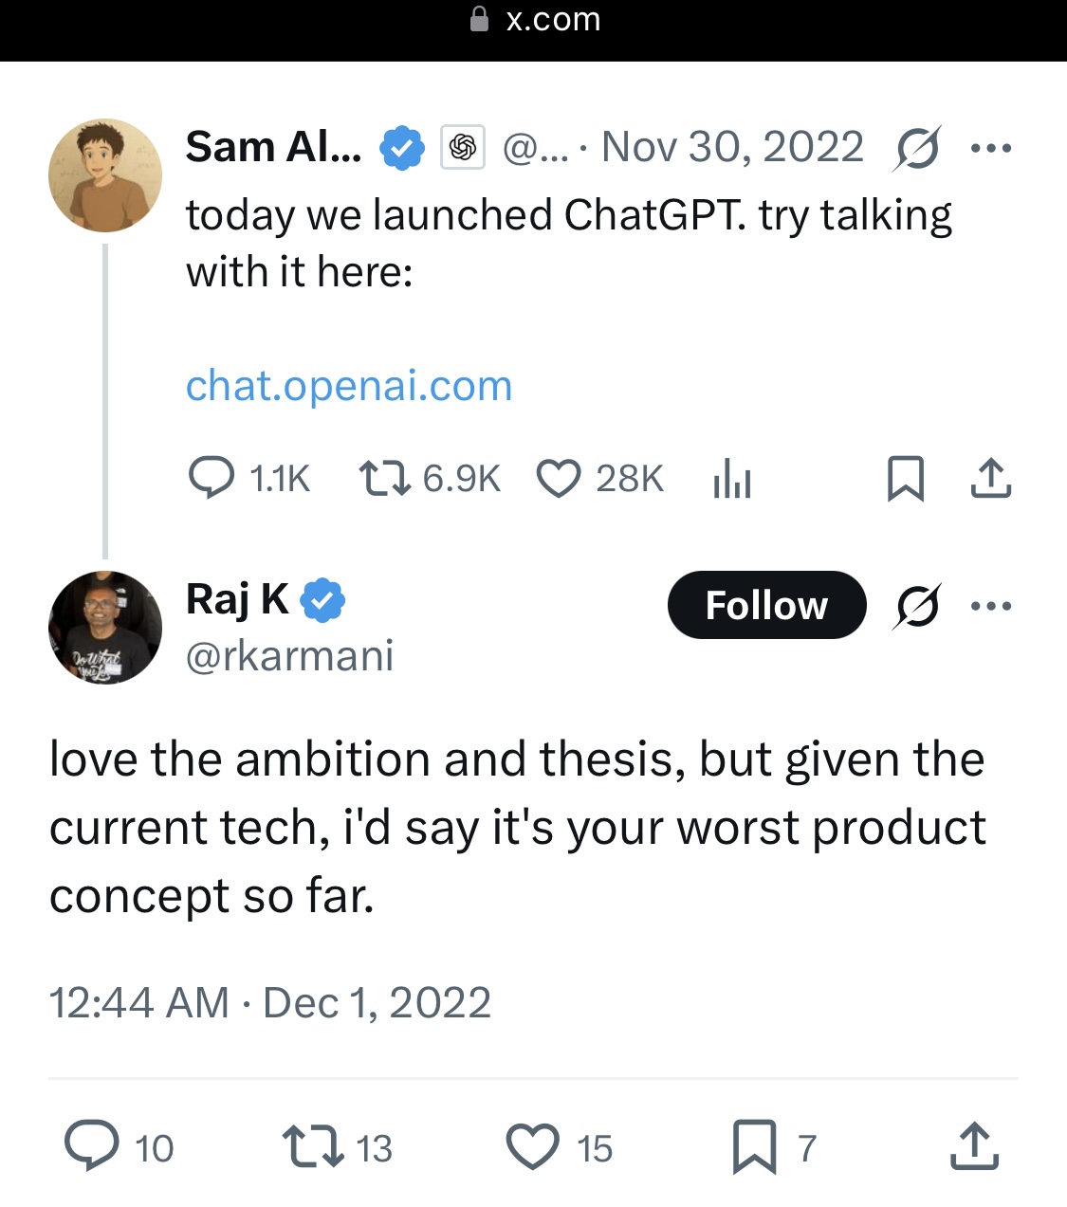Reply to Raj K's tweet with 10 replies
The height and width of the screenshot is (1207, 1067).
point(92,1145)
